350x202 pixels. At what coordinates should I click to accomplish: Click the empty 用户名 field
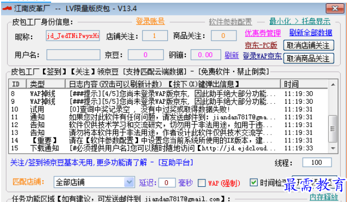tap(73, 55)
